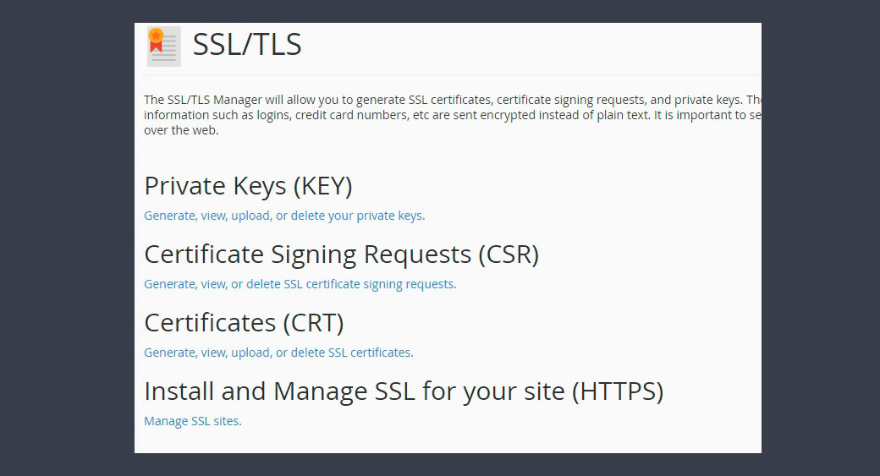Click the SSL/TLS certificate icon
The height and width of the screenshot is (476, 880).
pos(163,47)
